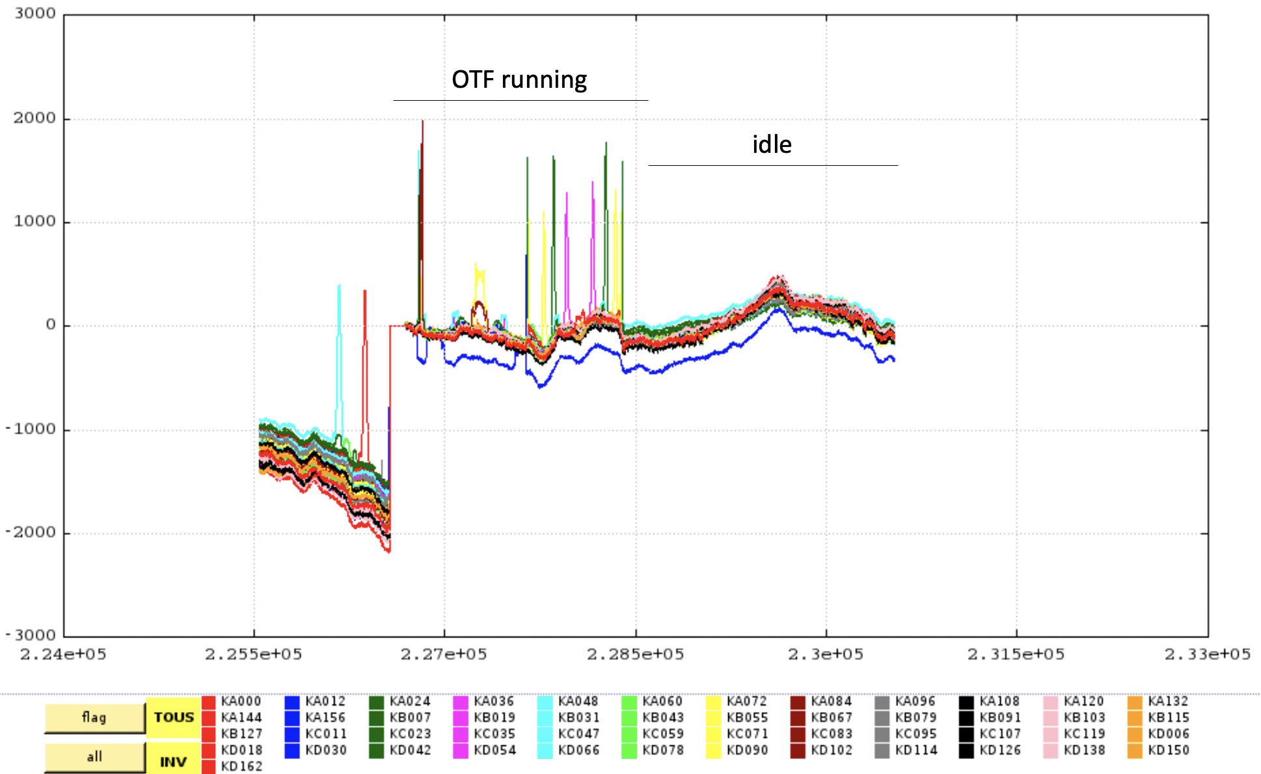Select the dark red KC083 swatch

[798, 734]
